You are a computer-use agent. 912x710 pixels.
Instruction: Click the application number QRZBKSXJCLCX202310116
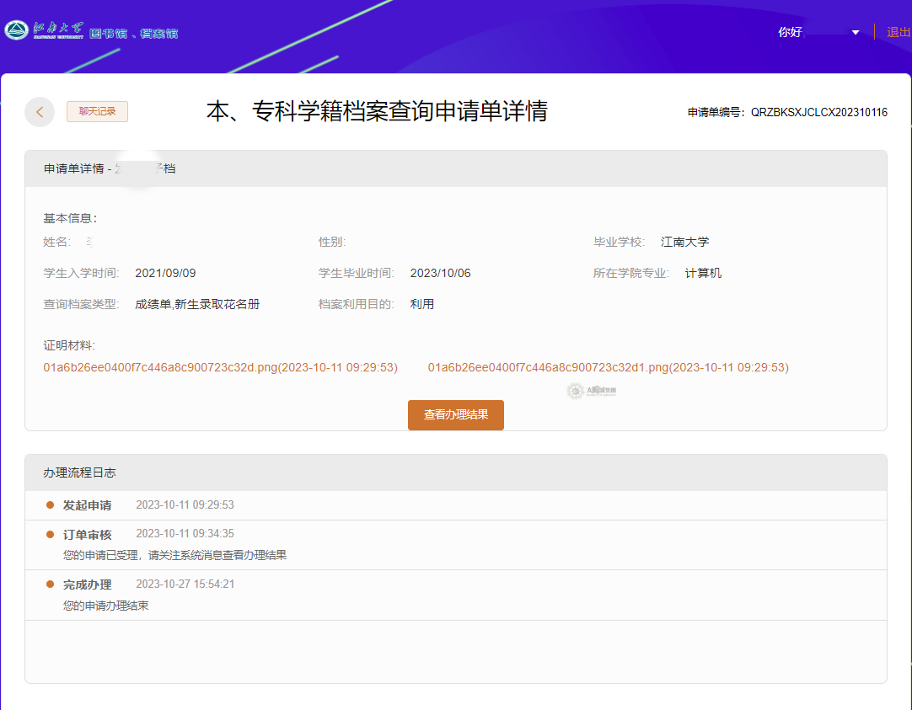coord(818,112)
